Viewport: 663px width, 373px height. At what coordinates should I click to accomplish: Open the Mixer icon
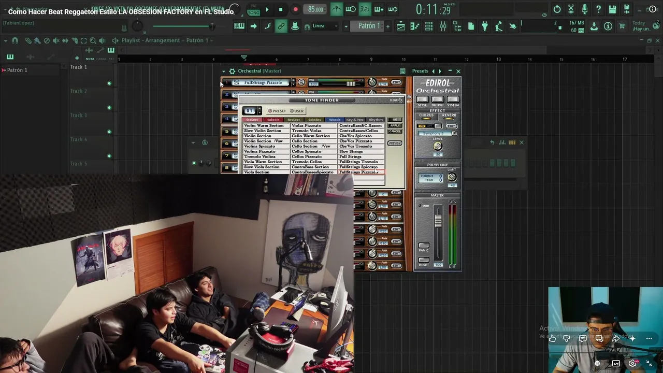click(443, 26)
